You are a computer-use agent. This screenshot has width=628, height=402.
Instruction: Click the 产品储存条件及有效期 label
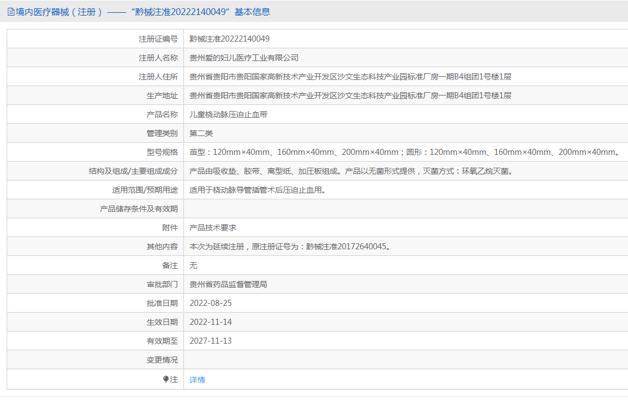pyautogui.click(x=138, y=209)
